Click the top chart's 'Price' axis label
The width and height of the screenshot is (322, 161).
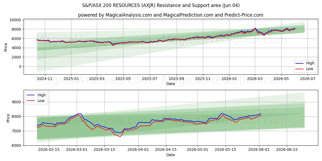coord(6,47)
